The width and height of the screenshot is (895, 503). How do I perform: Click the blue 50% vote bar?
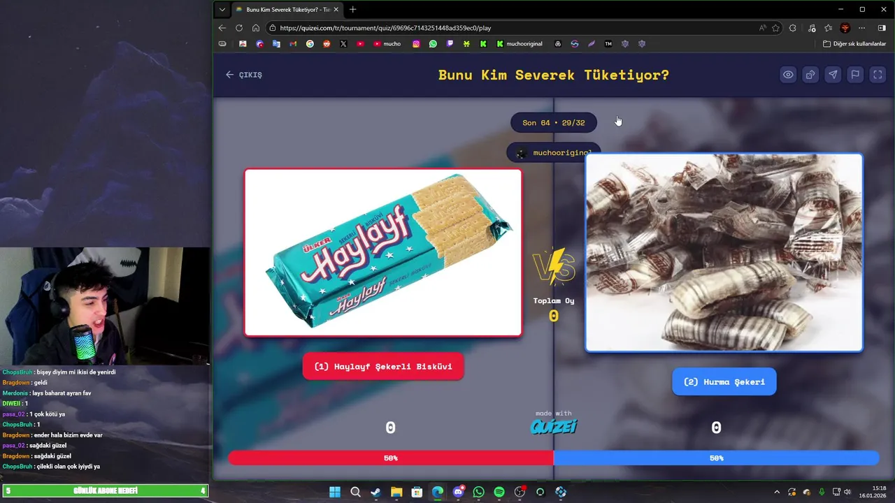(716, 458)
